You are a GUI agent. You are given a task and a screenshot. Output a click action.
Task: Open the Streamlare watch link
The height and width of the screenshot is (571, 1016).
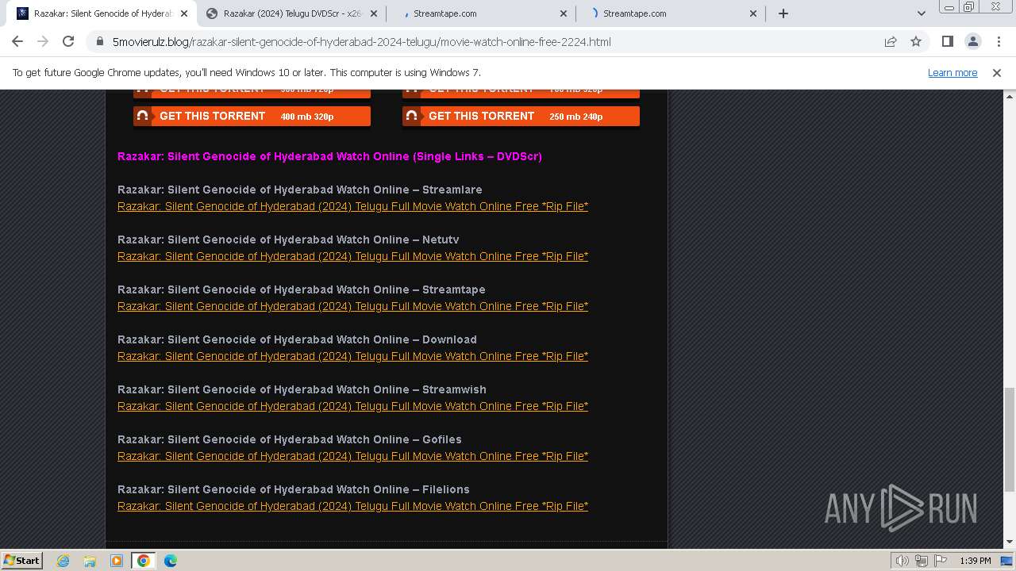pos(352,206)
